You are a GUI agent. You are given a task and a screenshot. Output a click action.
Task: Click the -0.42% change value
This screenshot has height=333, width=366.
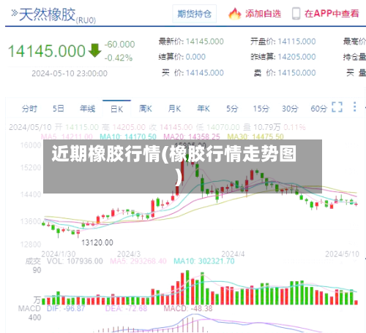[x=119, y=58]
